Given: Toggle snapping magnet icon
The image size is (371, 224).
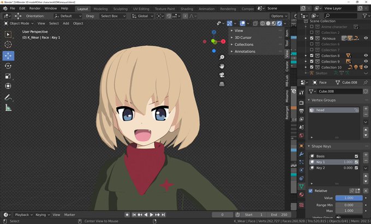Looking at the screenshot, I should (x=169, y=16).
